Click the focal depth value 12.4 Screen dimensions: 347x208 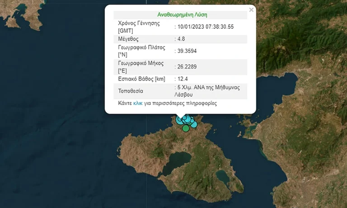183,79
